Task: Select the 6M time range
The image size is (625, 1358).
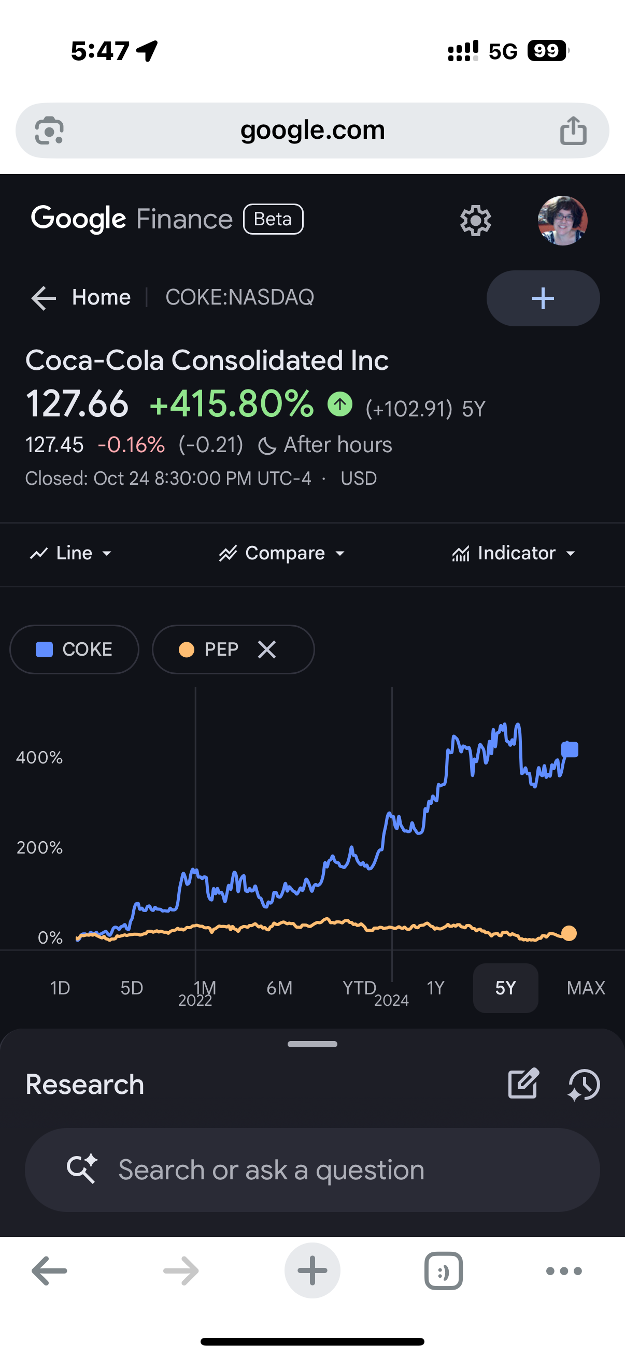Action: (x=279, y=988)
